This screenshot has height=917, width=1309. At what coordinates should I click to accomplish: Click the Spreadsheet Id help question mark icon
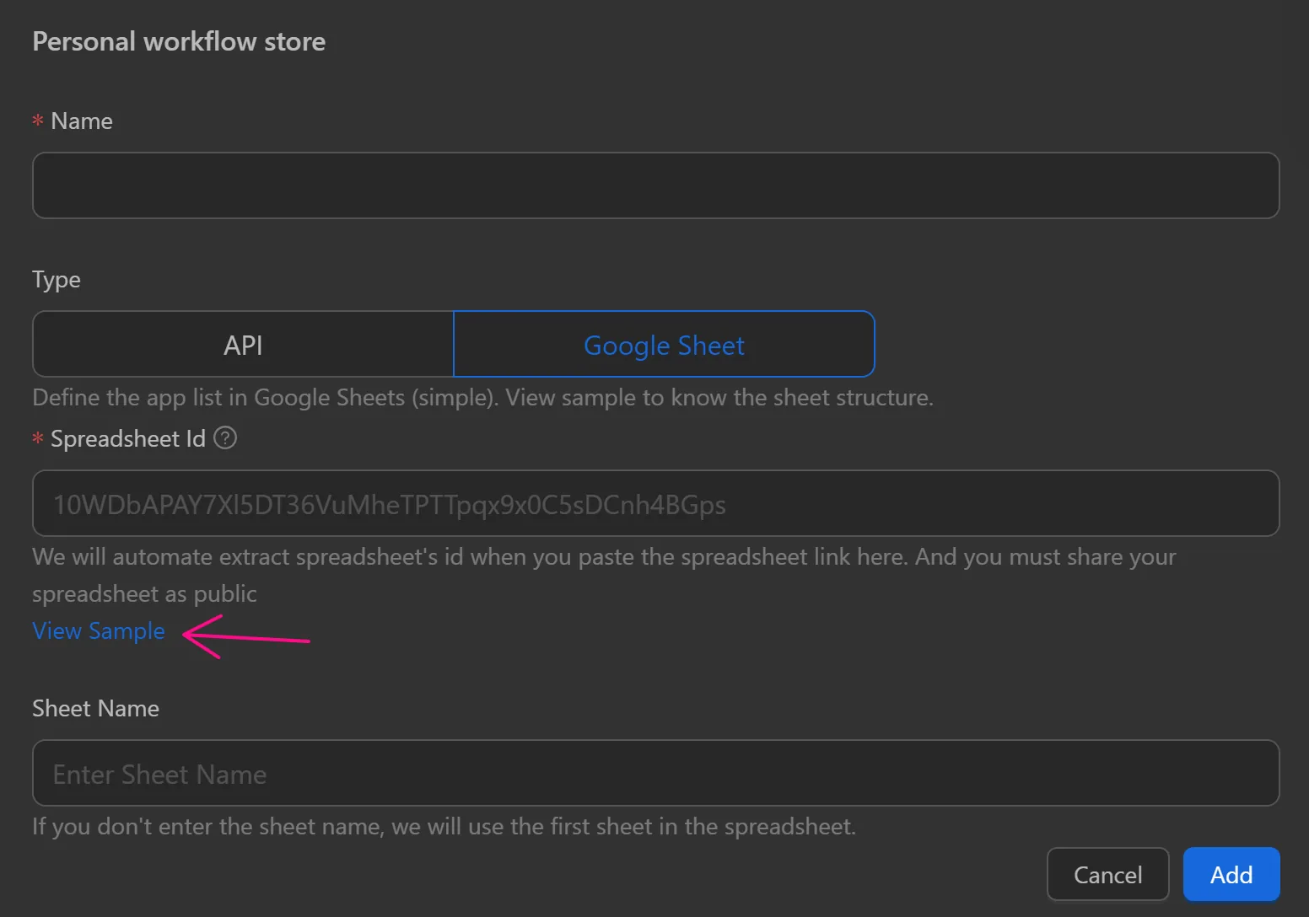[x=224, y=438]
